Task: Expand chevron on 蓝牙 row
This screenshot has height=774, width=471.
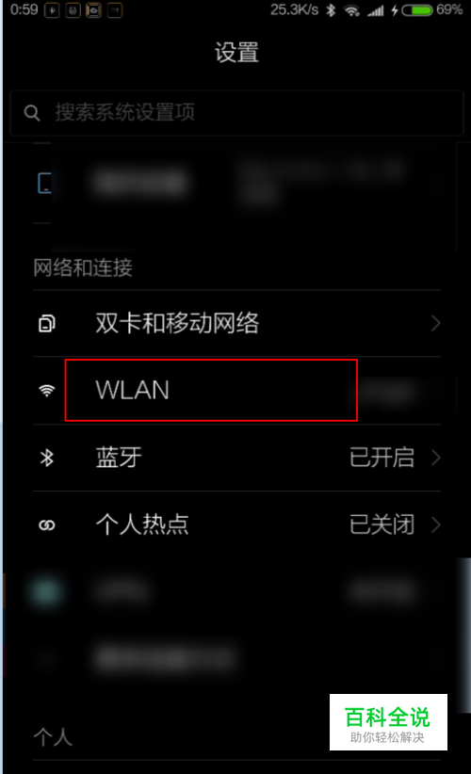Action: point(435,458)
